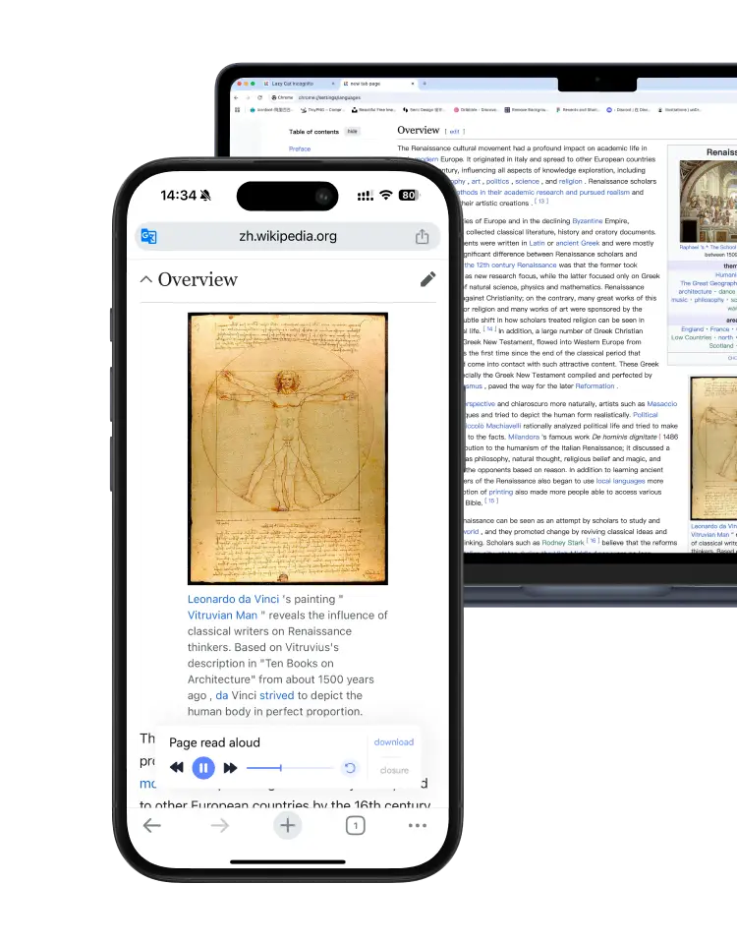This screenshot has height=944, width=737.
Task: Rewind the page read aloud playback
Action: click(x=177, y=768)
